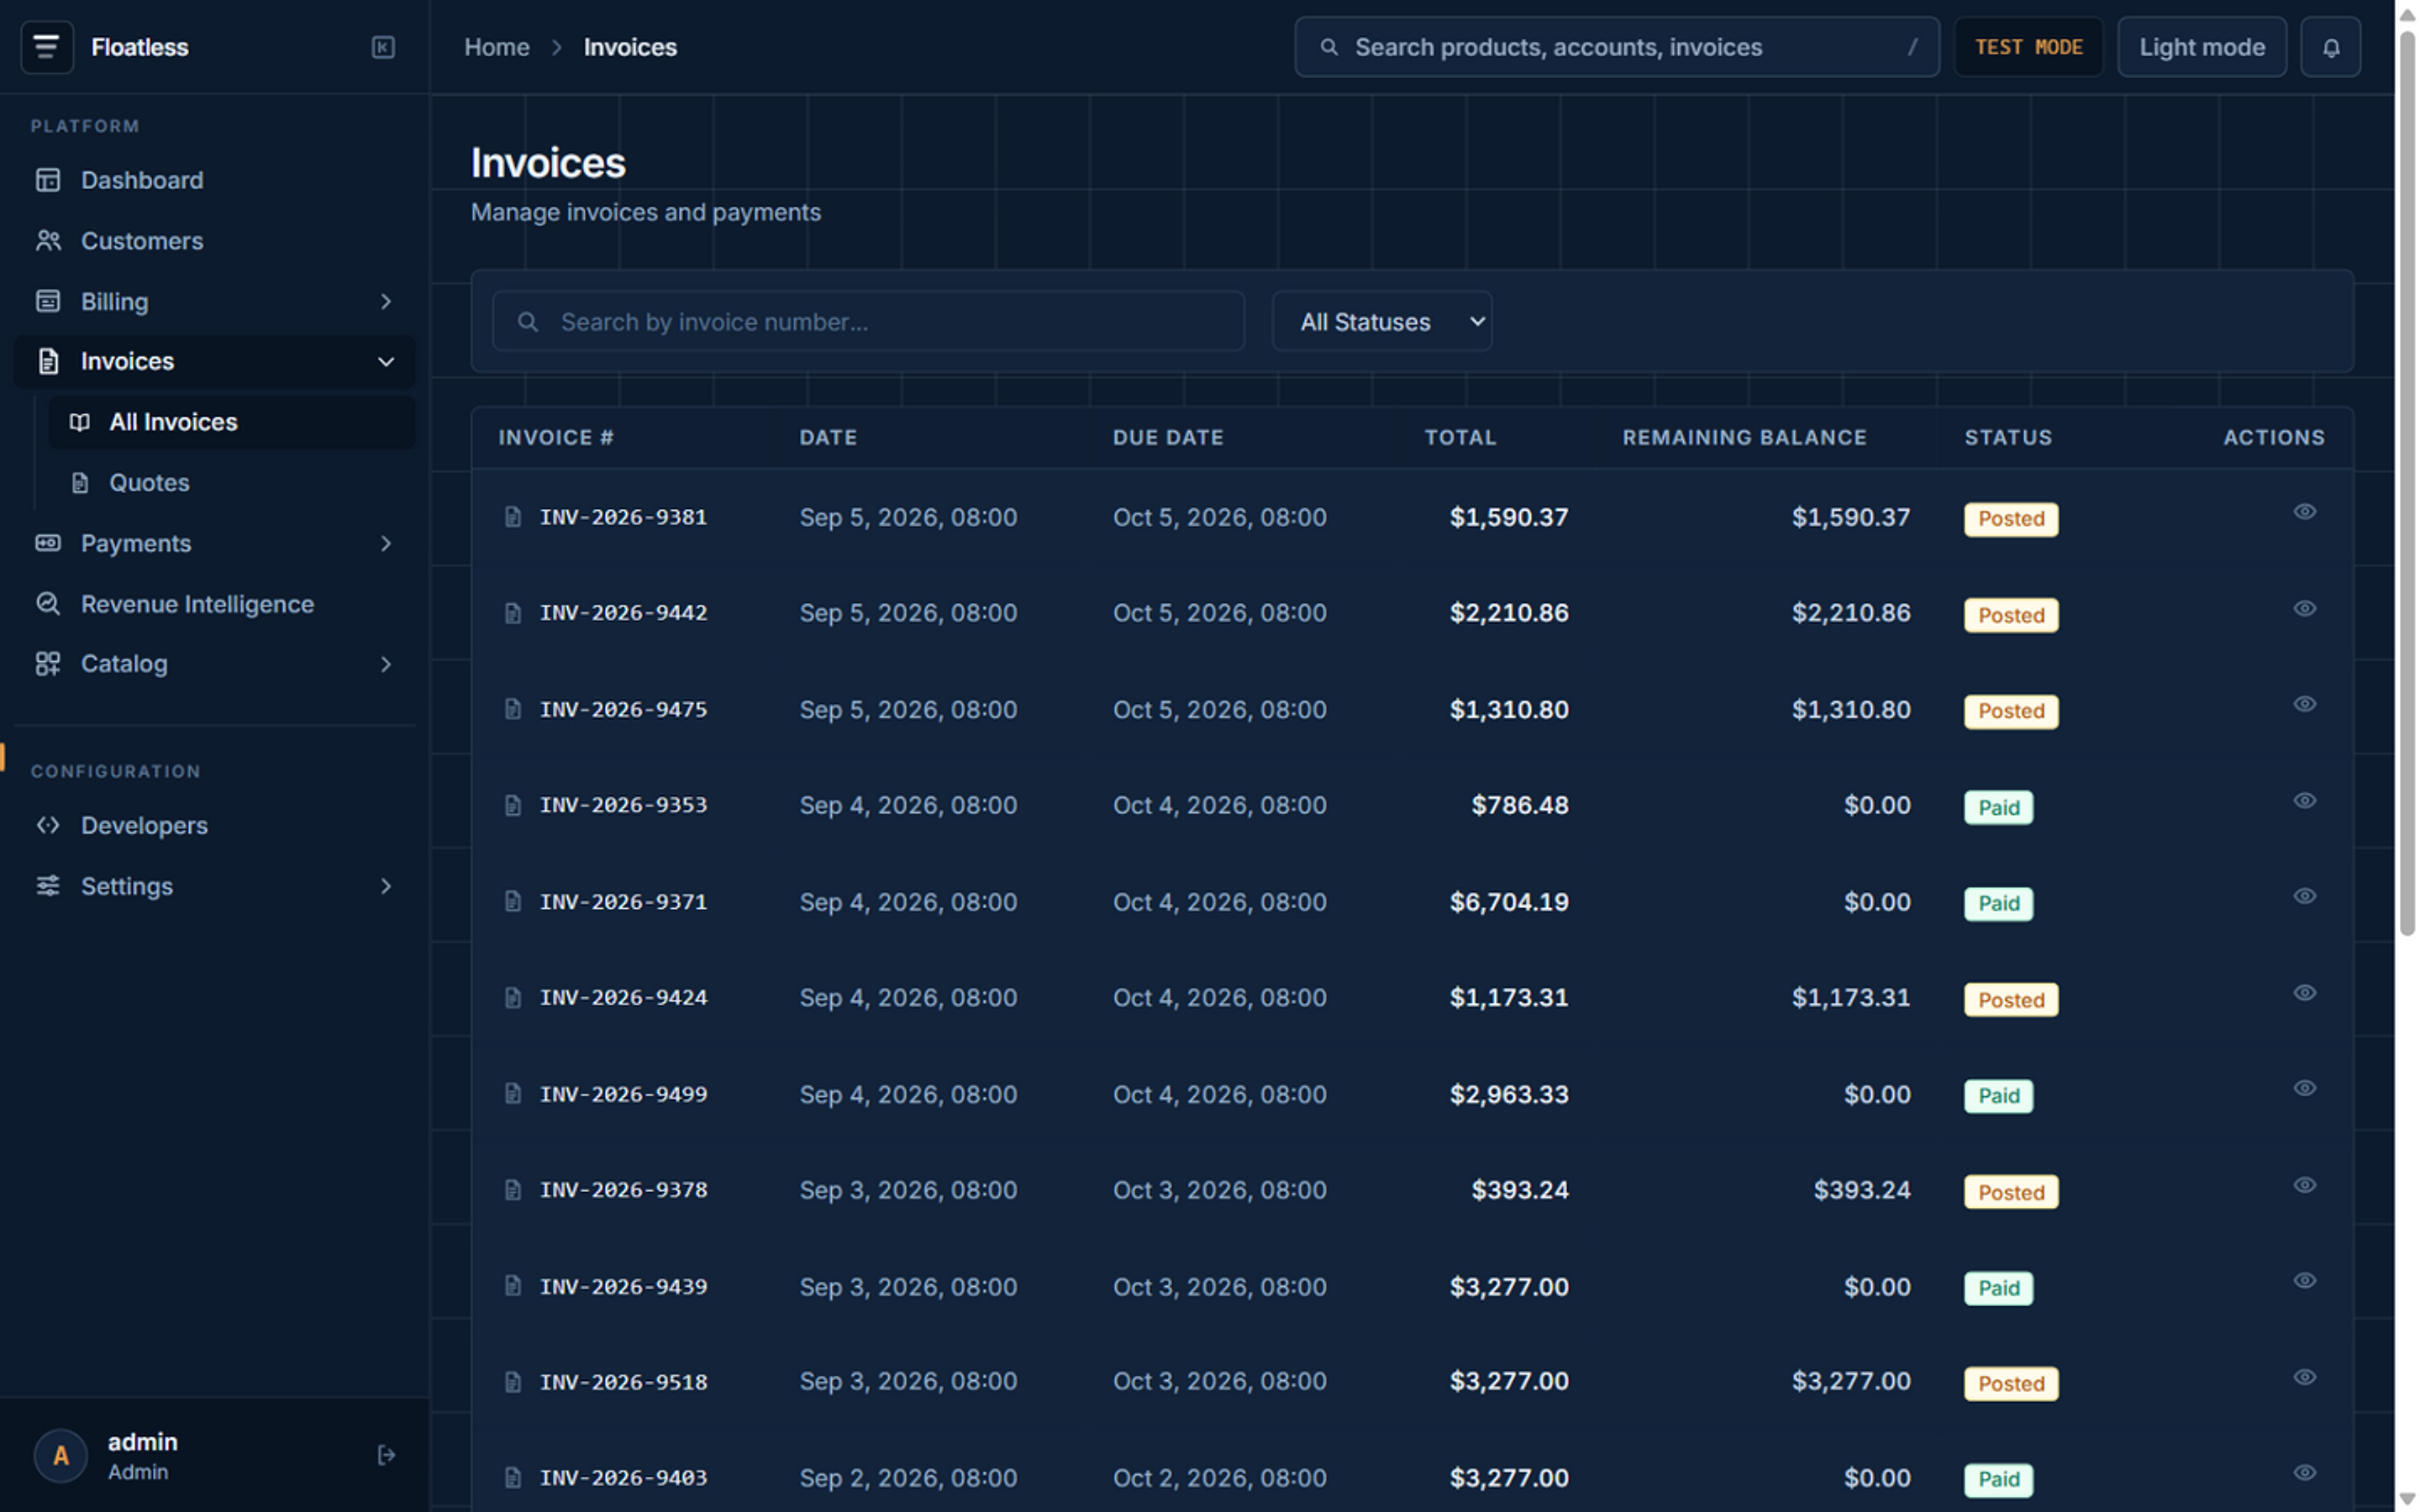
Task: Expand the Catalog submenu chevron
Action: tap(386, 664)
